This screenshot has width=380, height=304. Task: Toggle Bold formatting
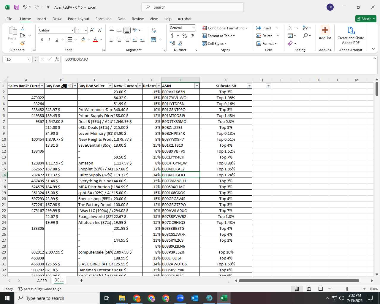pos(42,40)
